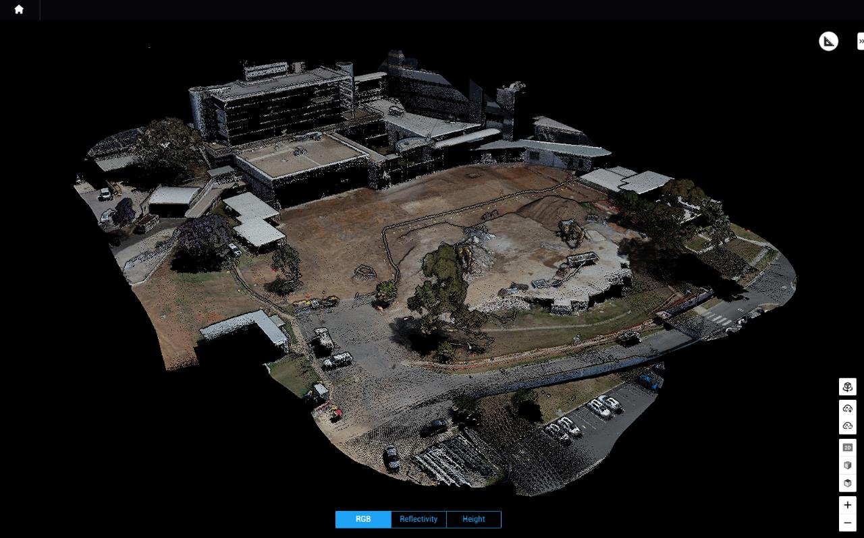Switch to 2D view using the 2D icon
The width and height of the screenshot is (864, 538).
click(847, 446)
